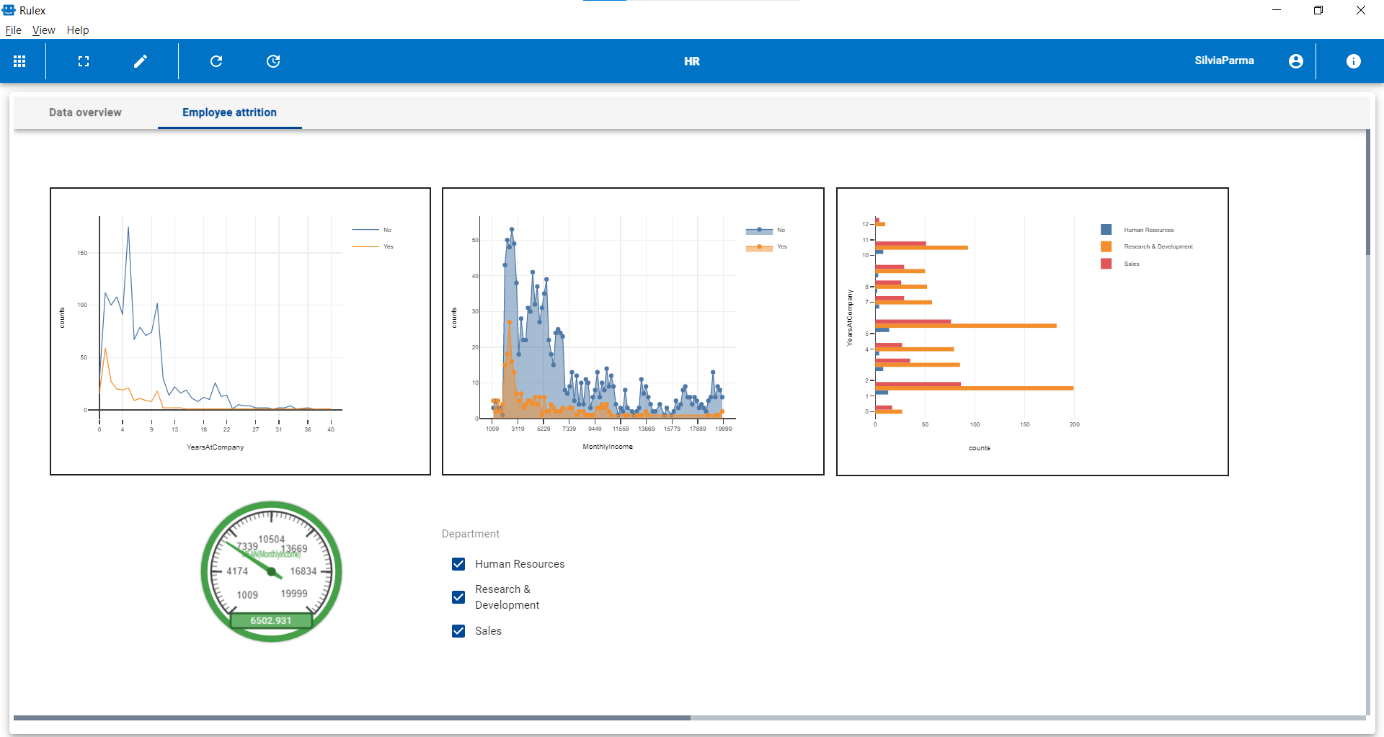Disable the Research & Development filter

[x=459, y=597]
